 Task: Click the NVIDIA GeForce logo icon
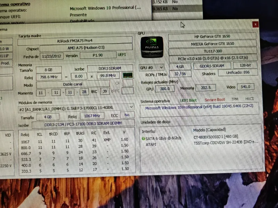[152, 47]
